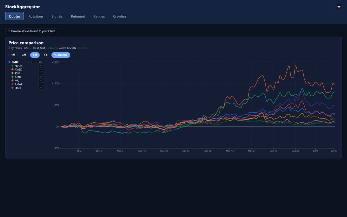The height and width of the screenshot is (217, 347).
Task: Select the 1M time range
Action: click(13, 55)
